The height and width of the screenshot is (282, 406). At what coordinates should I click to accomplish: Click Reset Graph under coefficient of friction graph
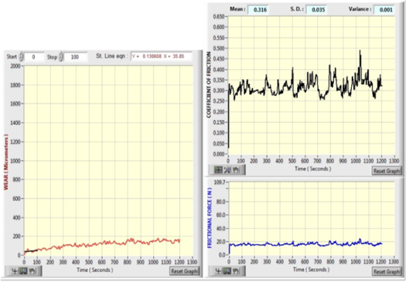point(387,170)
